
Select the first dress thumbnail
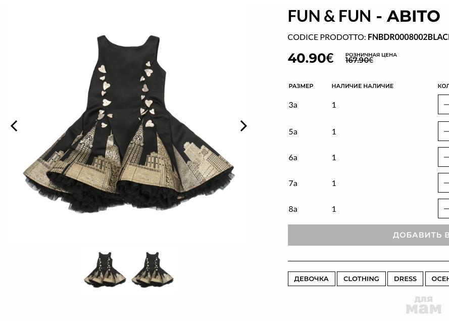pos(105,268)
